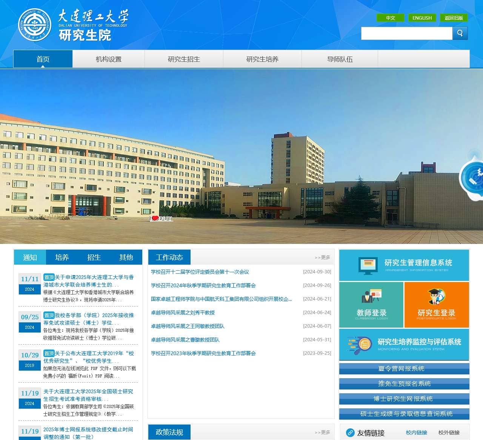The width and height of the screenshot is (483, 440).
Task: Switch to the 校内链接 tab
Action: tap(417, 432)
